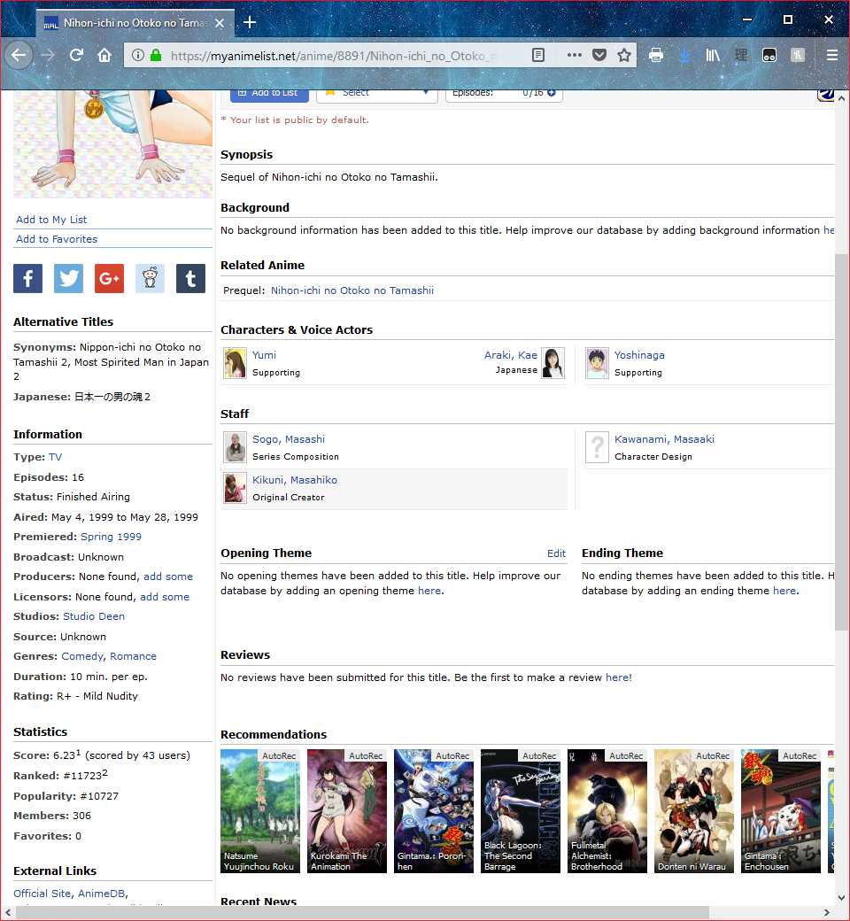Open Firefox hamburger menu
Image resolution: width=850 pixels, height=921 pixels.
(x=831, y=55)
